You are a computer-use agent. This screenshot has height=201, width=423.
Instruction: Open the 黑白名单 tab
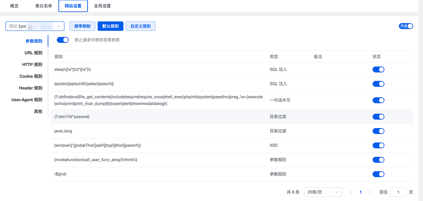pyautogui.click(x=43, y=6)
